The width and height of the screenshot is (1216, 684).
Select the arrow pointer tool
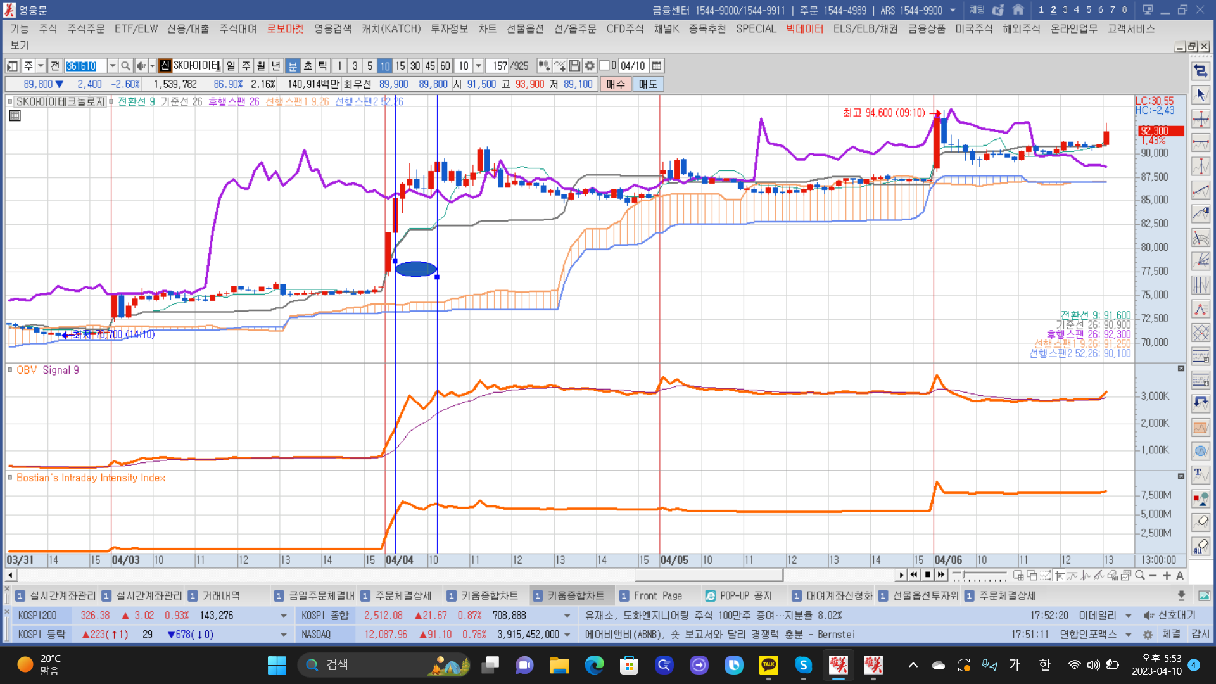coord(1201,95)
